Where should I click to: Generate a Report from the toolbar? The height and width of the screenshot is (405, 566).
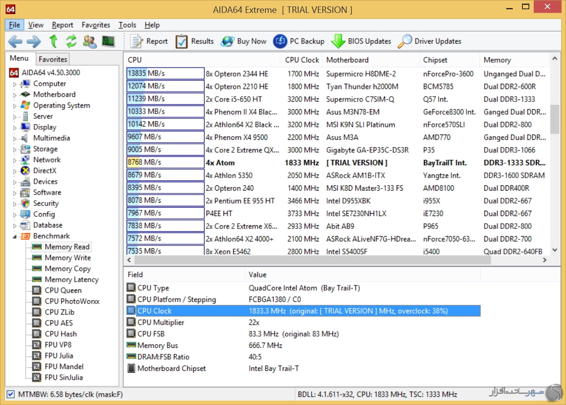click(149, 41)
